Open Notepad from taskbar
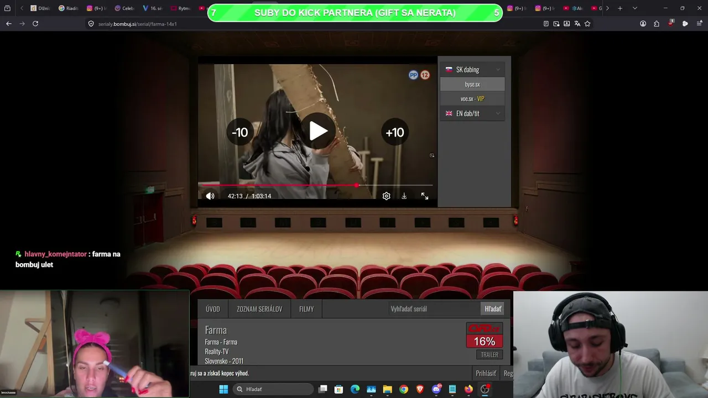708x398 pixels. pyautogui.click(x=452, y=389)
